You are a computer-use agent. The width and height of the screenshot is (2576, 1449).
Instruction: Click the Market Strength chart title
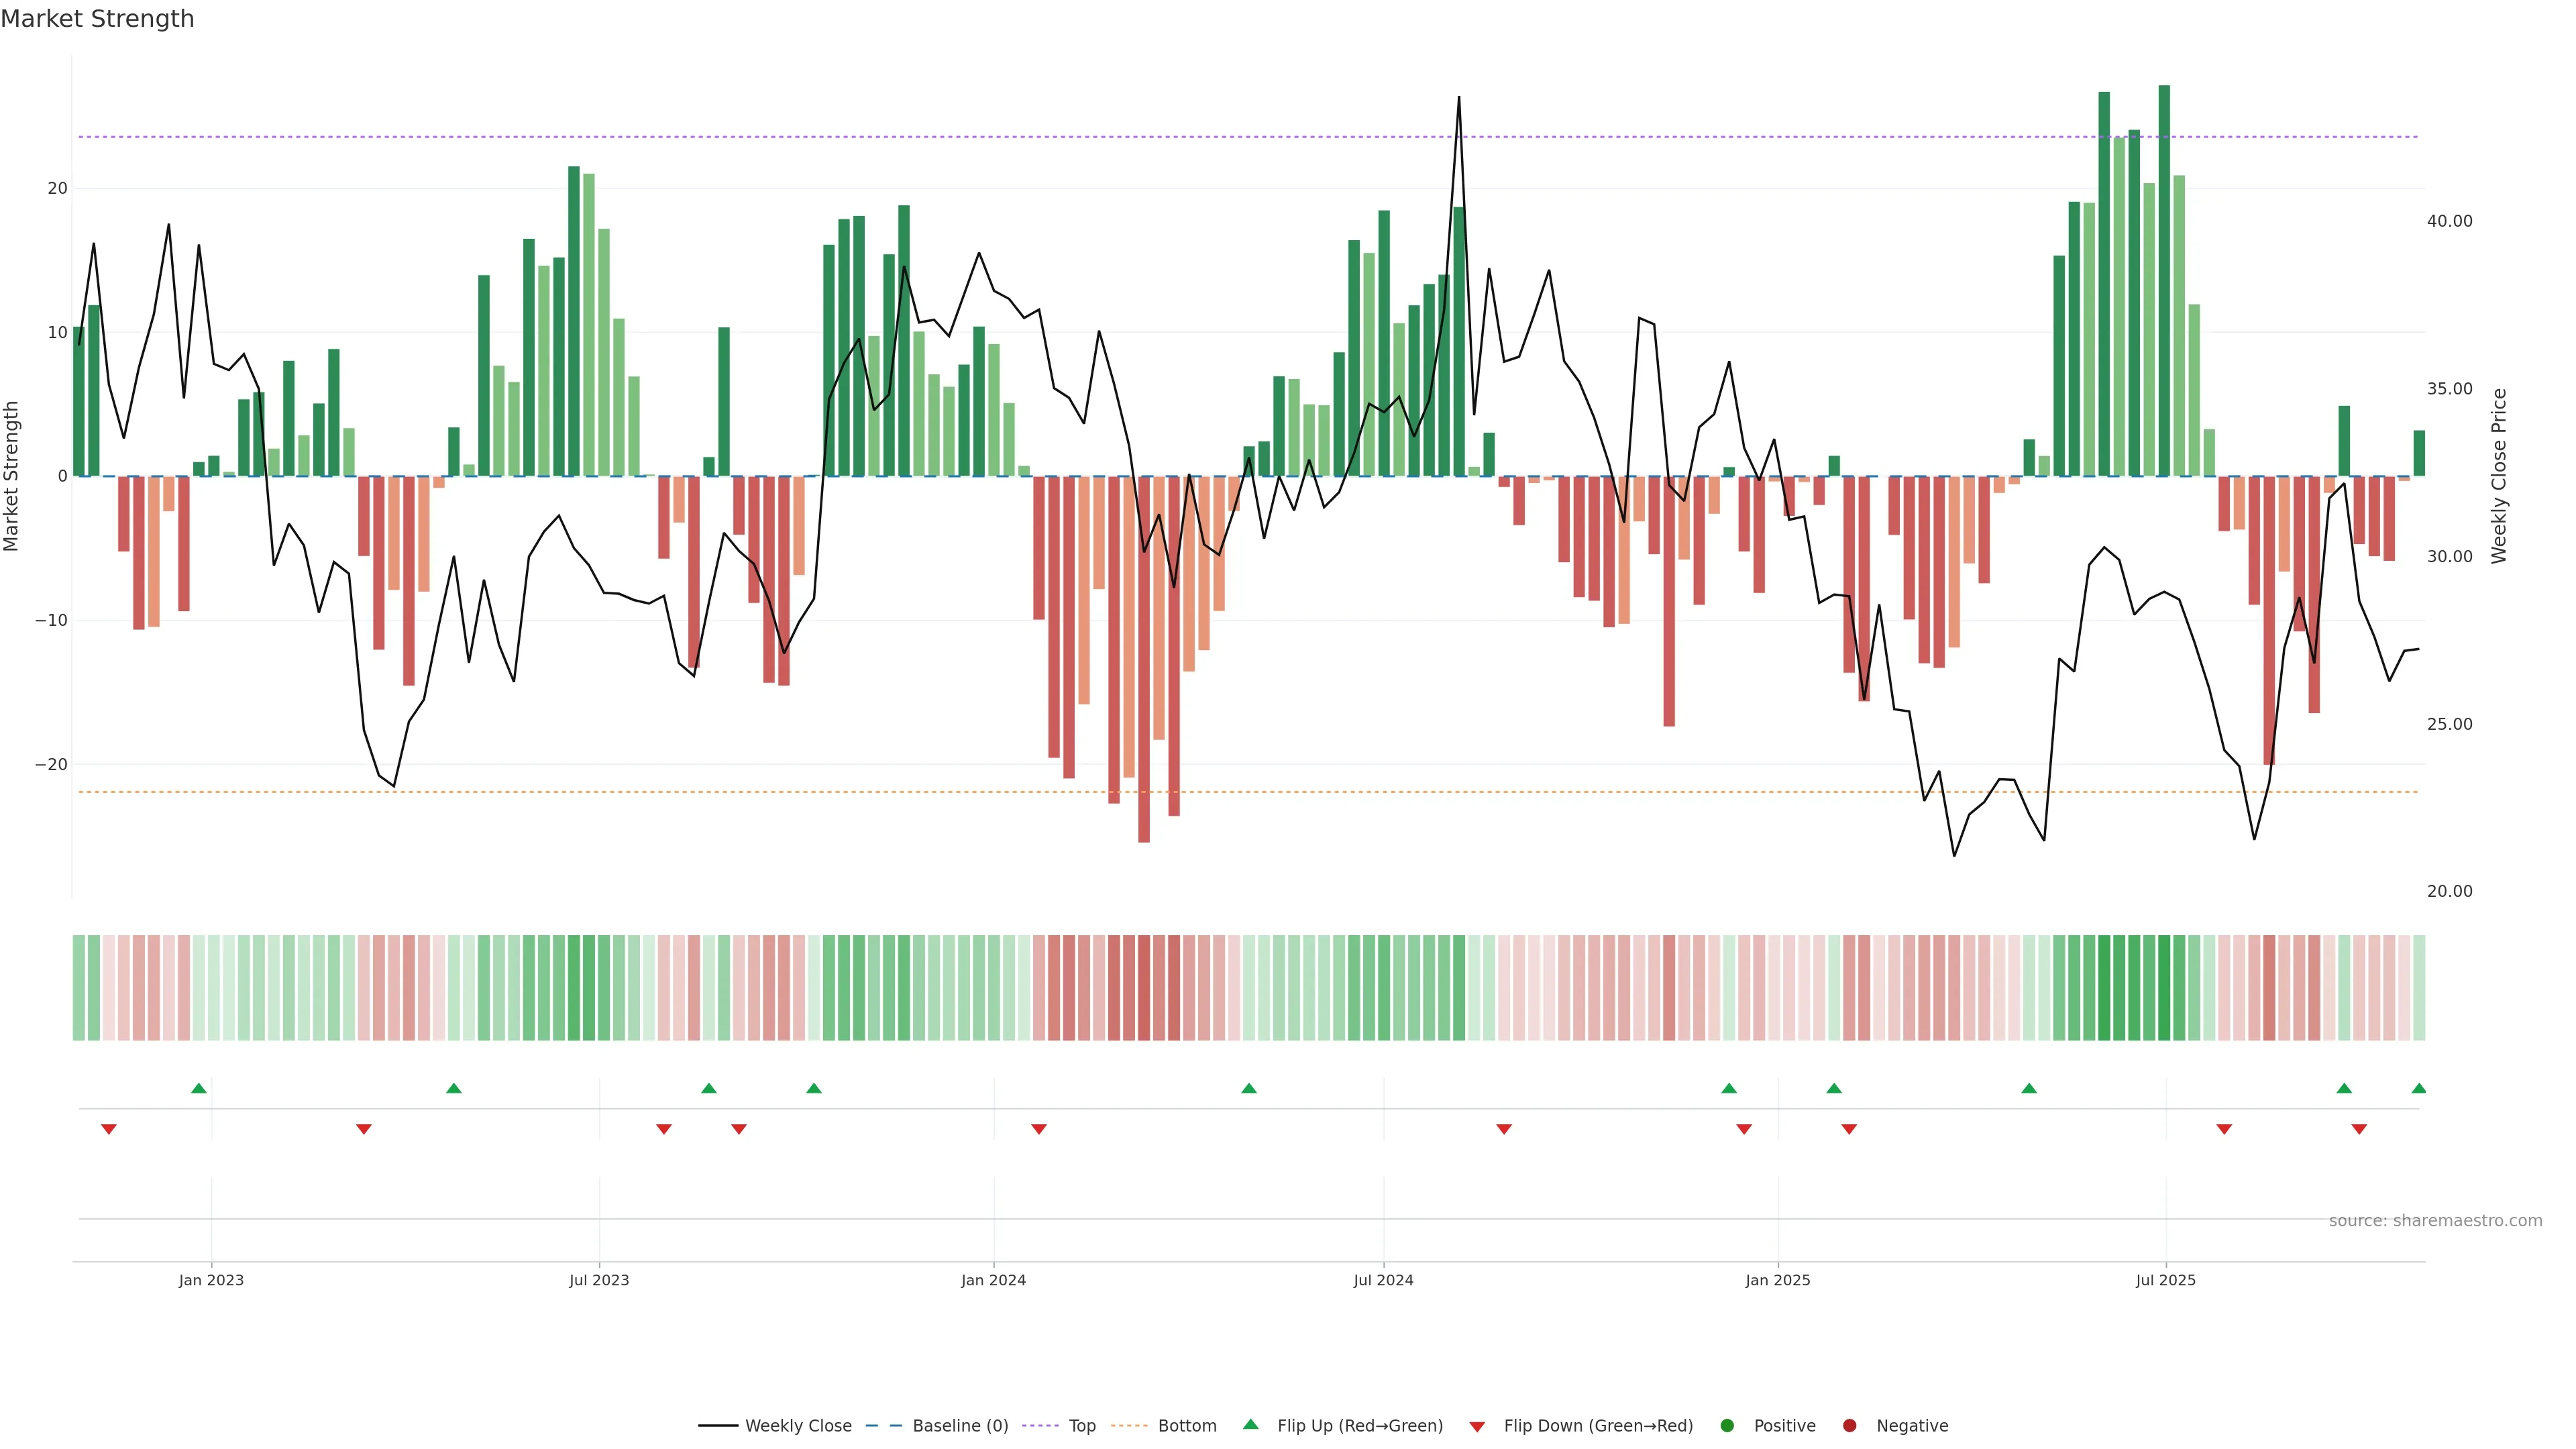coord(97,19)
